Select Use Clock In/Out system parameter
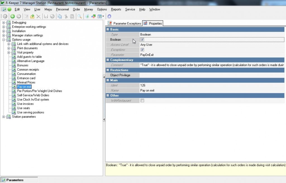This screenshot has height=183, width=286. coord(33,99)
